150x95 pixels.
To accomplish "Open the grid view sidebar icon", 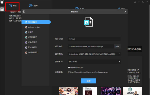I will (x=2, y=9).
